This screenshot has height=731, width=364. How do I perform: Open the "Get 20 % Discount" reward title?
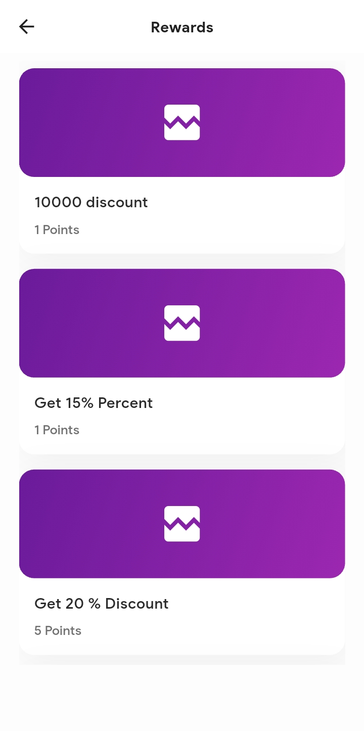(x=101, y=604)
